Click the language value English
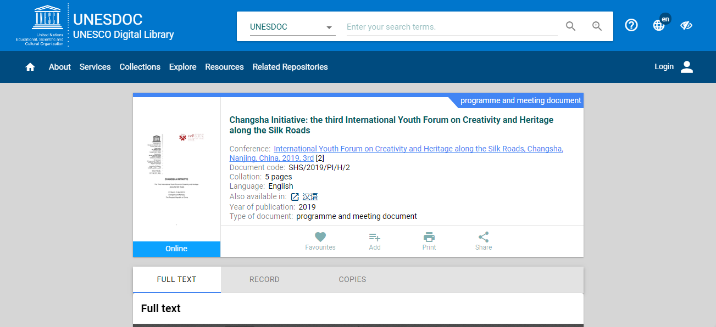This screenshot has width=716, height=327. click(281, 186)
